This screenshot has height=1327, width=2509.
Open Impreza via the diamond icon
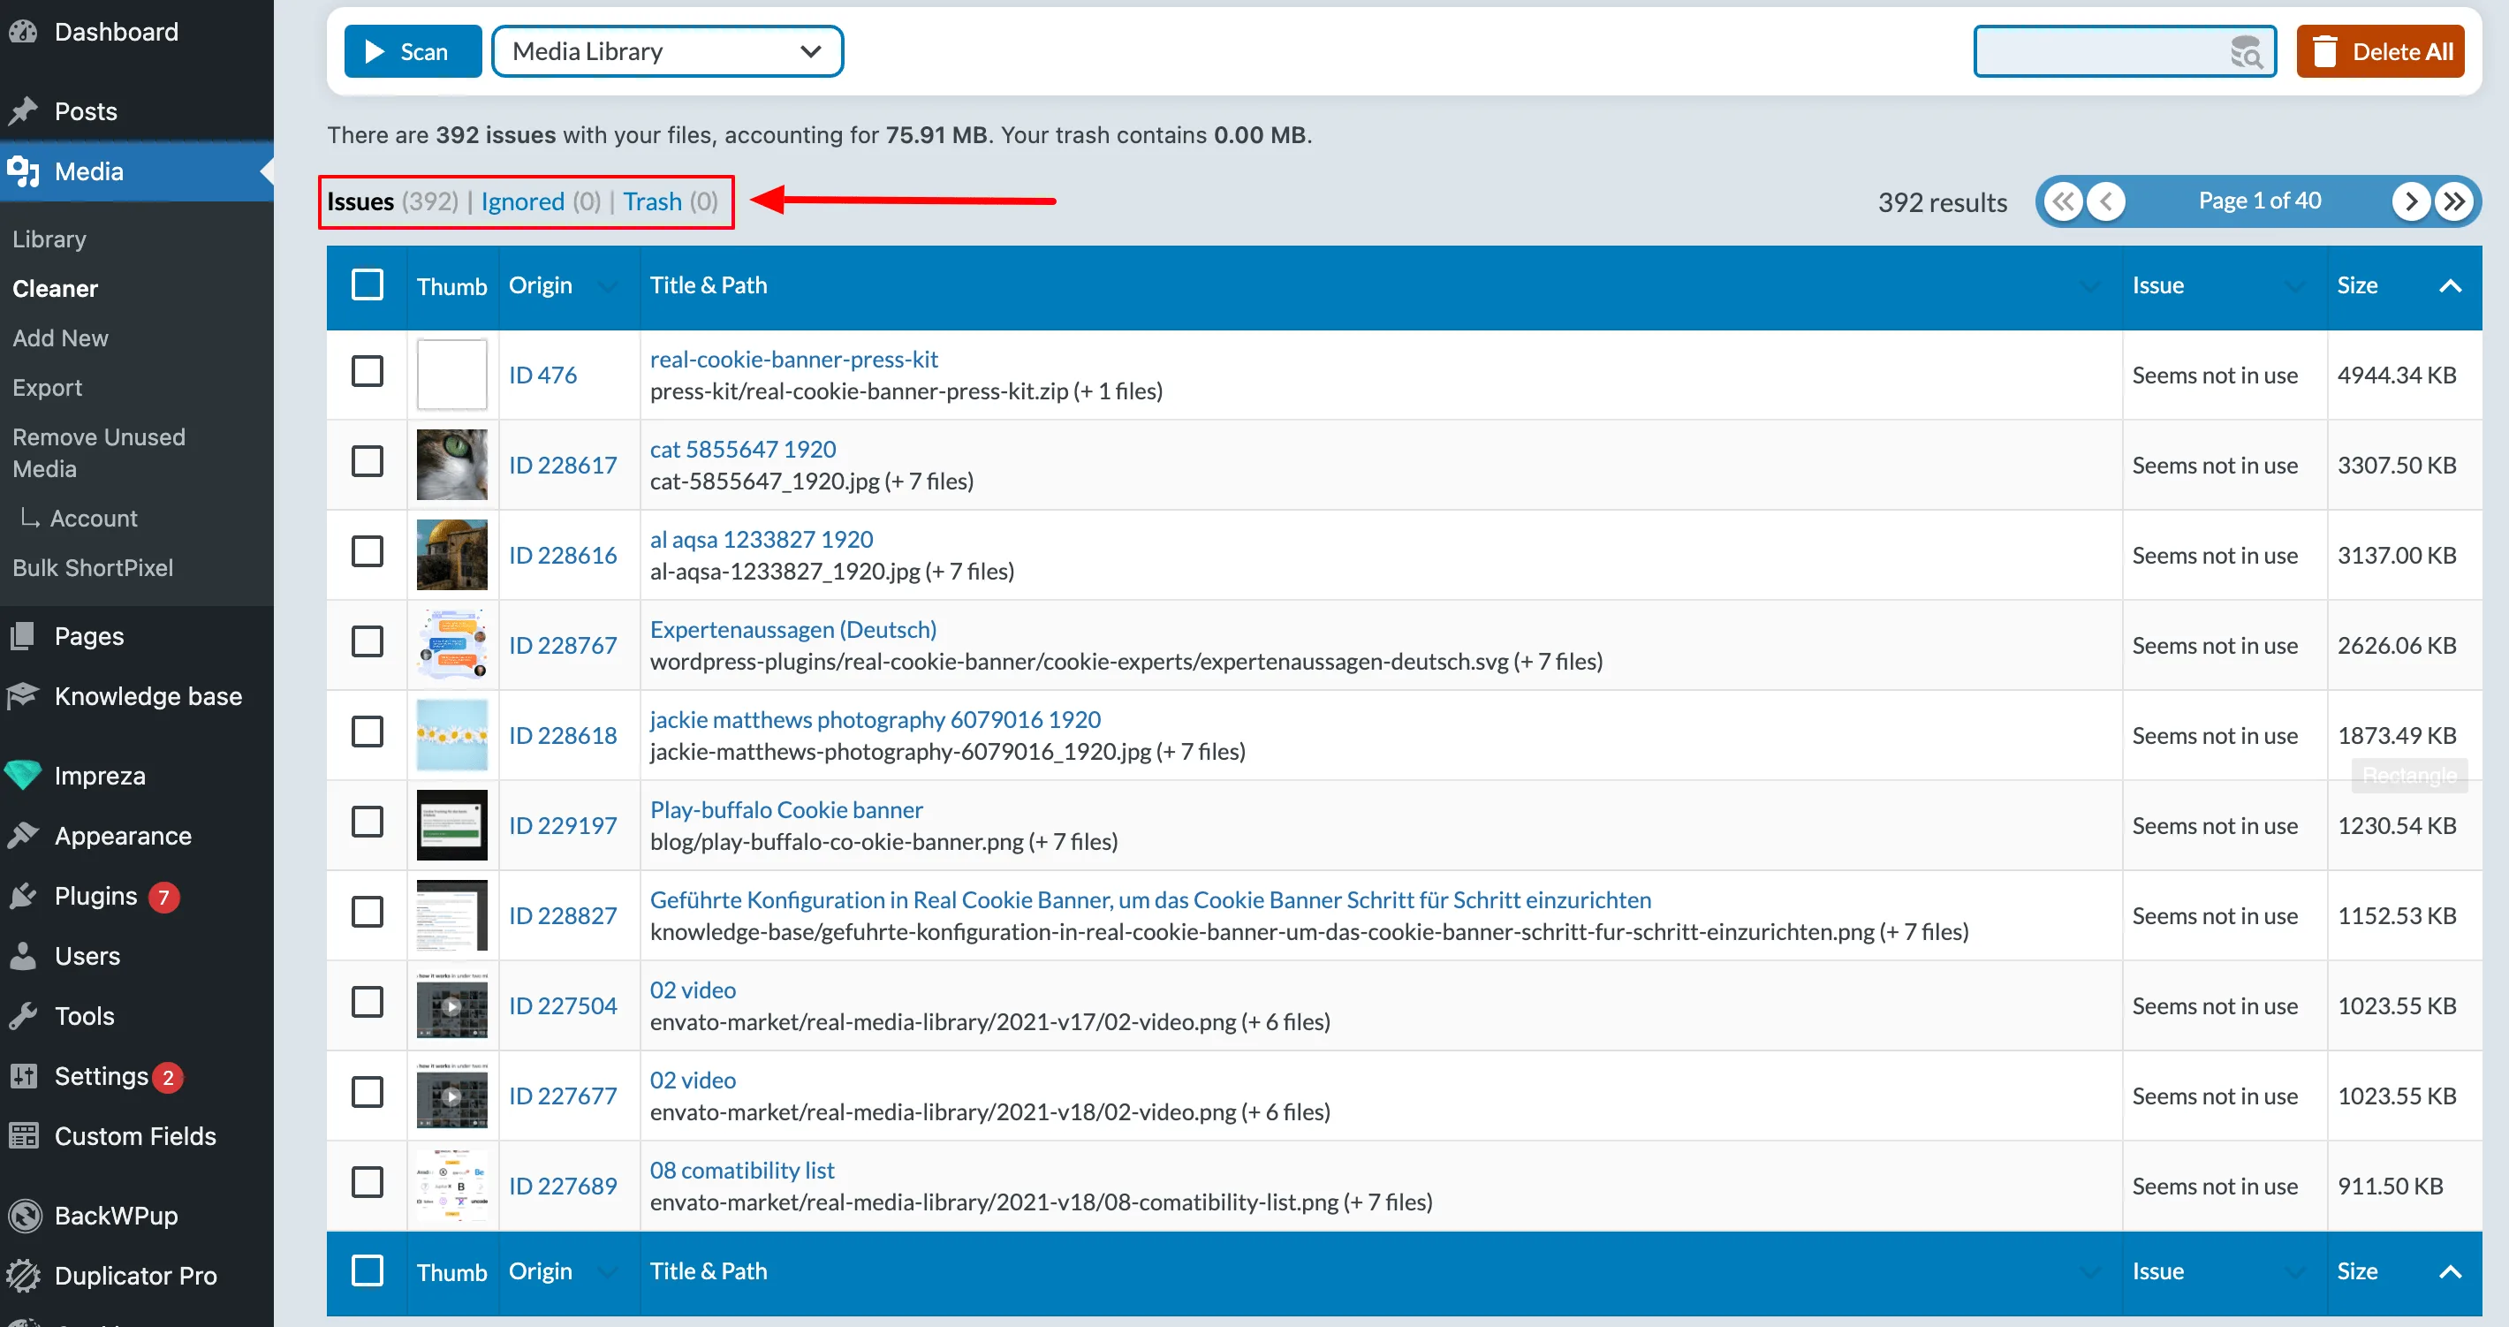(23, 776)
